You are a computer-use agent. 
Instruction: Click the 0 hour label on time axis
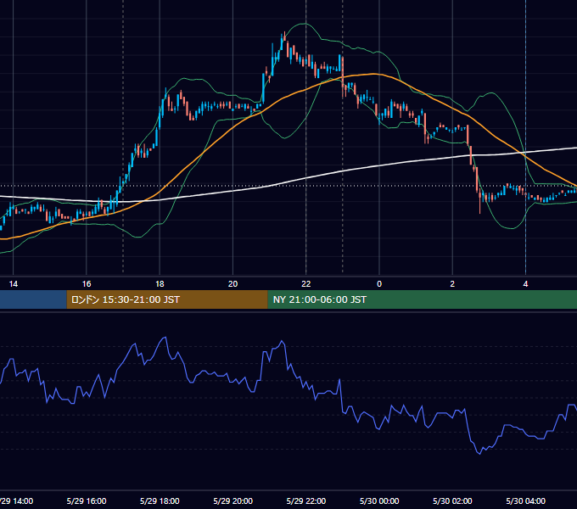coord(379,284)
